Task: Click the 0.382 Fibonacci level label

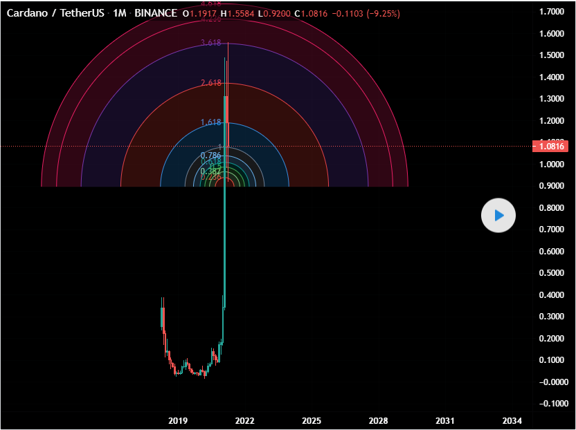Action: [210, 171]
